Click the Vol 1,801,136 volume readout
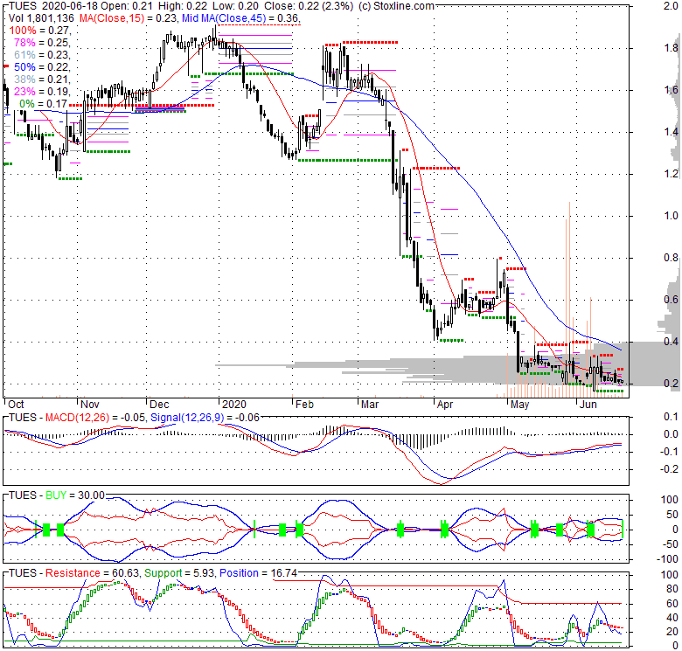Image resolution: width=682 pixels, height=651 pixels. click(x=40, y=17)
